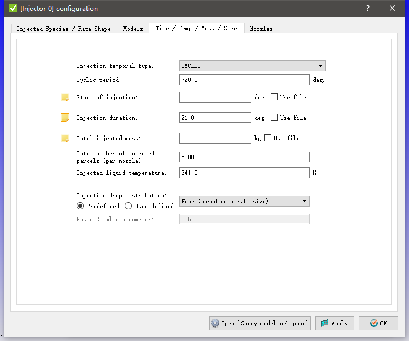Enable Use file for Start of injection
The height and width of the screenshot is (341, 409).
[x=274, y=97]
